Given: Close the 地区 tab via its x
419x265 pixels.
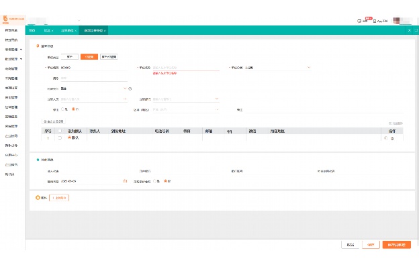Looking at the screenshot, I should (x=52, y=31).
